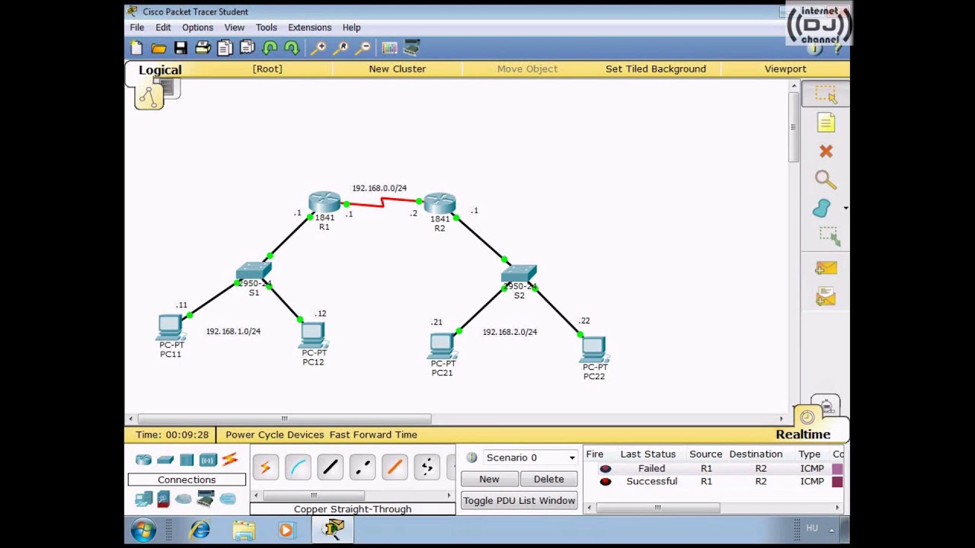Select the Switches device category icon

165,460
